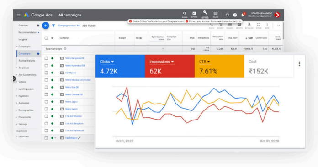
Task: Check the Metro Chennai DB row
Action: 46,94
